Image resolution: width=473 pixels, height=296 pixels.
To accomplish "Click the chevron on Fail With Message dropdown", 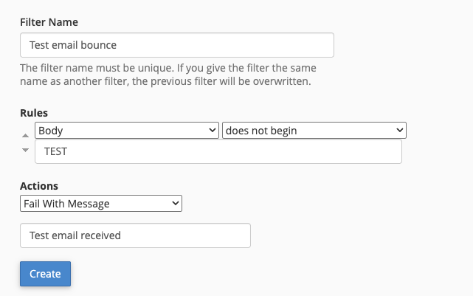I will coord(176,204).
